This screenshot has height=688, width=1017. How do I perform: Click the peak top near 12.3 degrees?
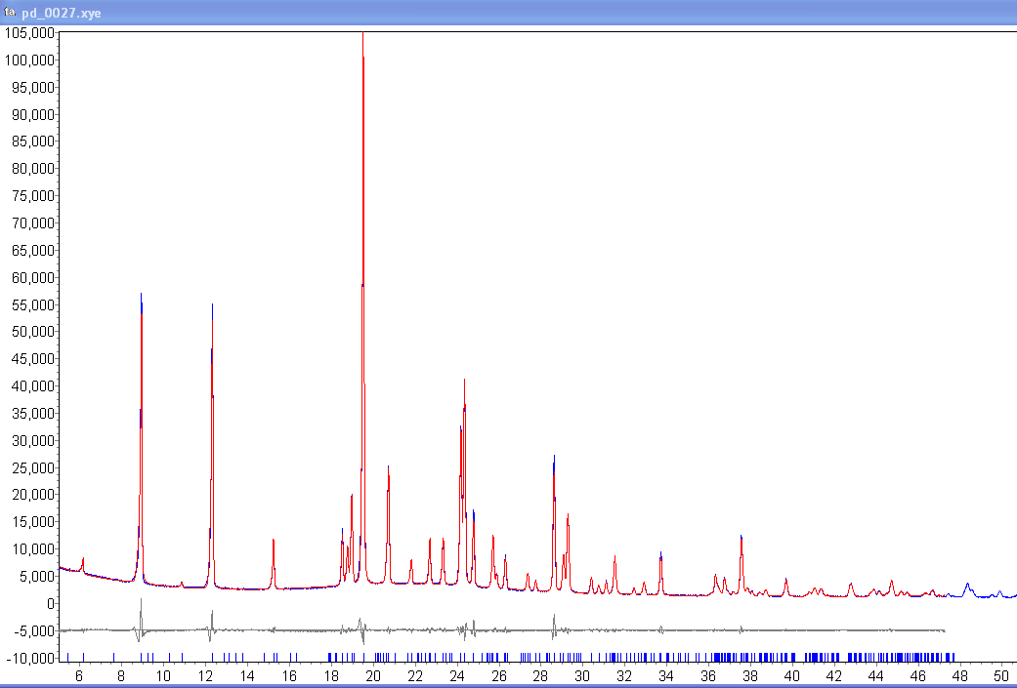coord(212,305)
